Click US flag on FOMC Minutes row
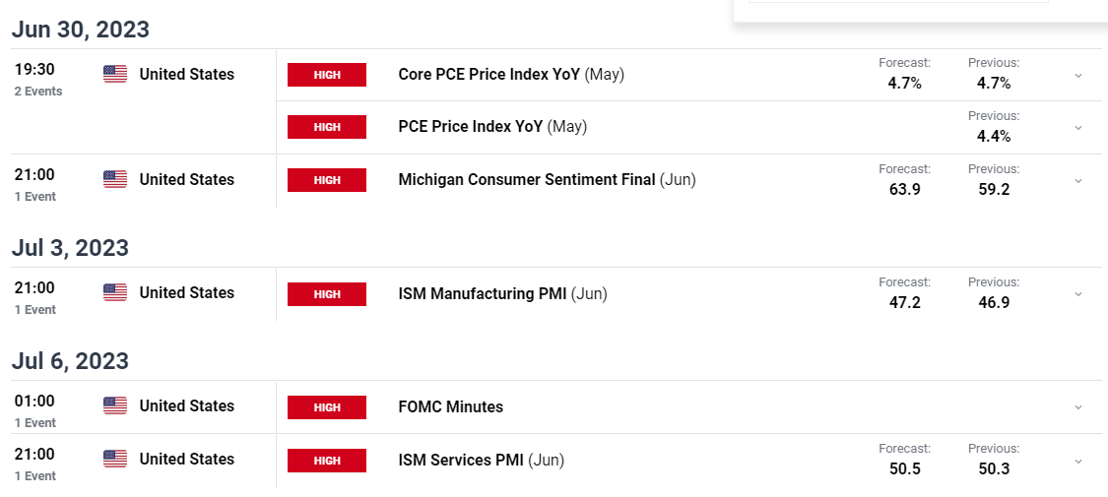The image size is (1108, 497). coord(115,405)
